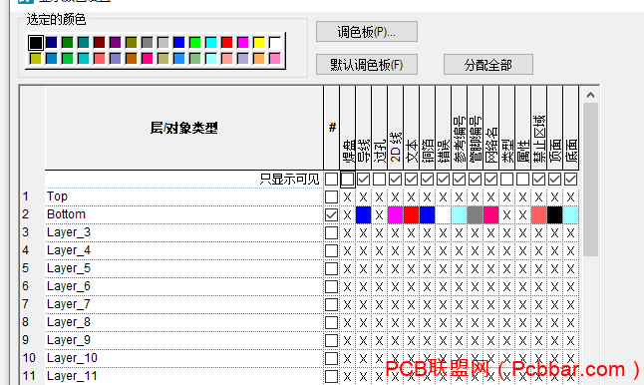This screenshot has height=385, width=644.
Task: Click Bottom layer gray 管脚编号 color cell
Action: [x=475, y=214]
